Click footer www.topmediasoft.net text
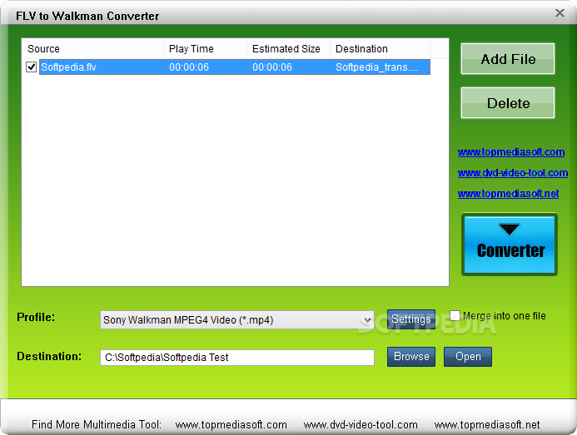The image size is (577, 435). [x=487, y=425]
